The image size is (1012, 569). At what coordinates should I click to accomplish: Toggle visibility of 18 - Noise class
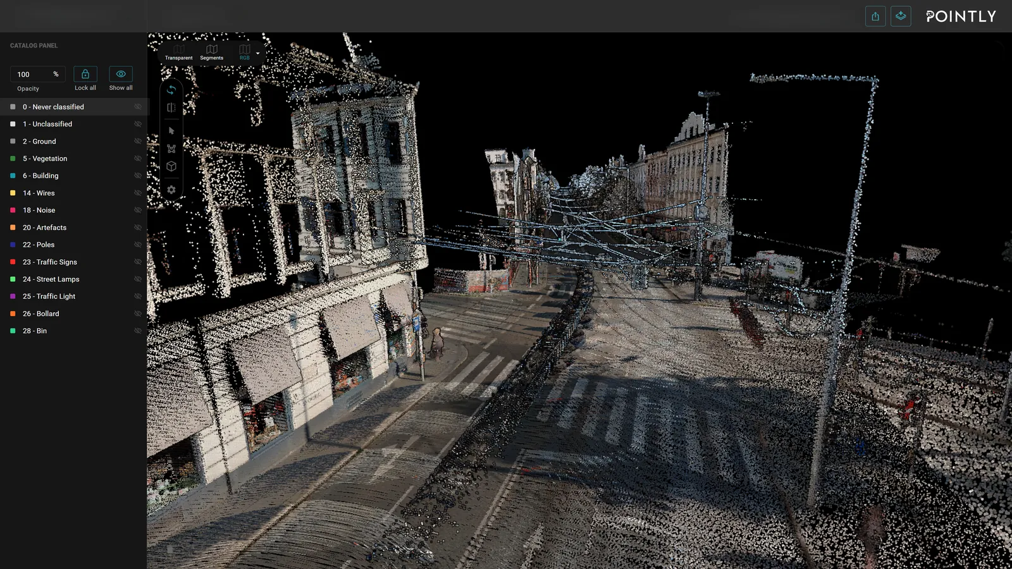[x=138, y=210]
